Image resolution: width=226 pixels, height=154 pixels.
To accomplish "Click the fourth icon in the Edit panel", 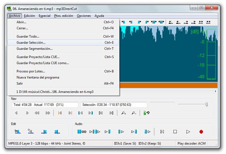I will 57,132.
